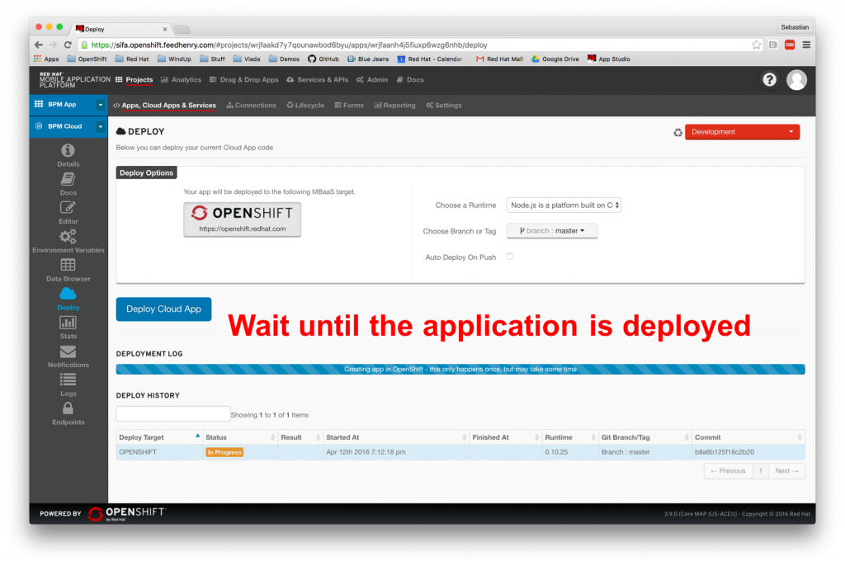This screenshot has width=845, height=566.
Task: Click the red CORS extension icon
Action: pyautogui.click(x=790, y=45)
